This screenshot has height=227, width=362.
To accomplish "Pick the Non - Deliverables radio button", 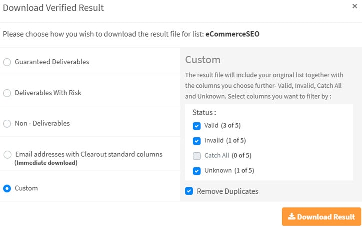I will (7, 124).
